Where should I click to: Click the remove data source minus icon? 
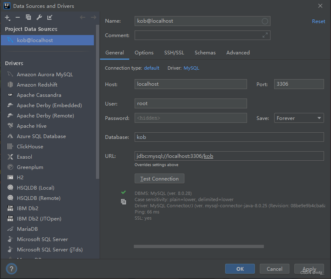point(17,17)
